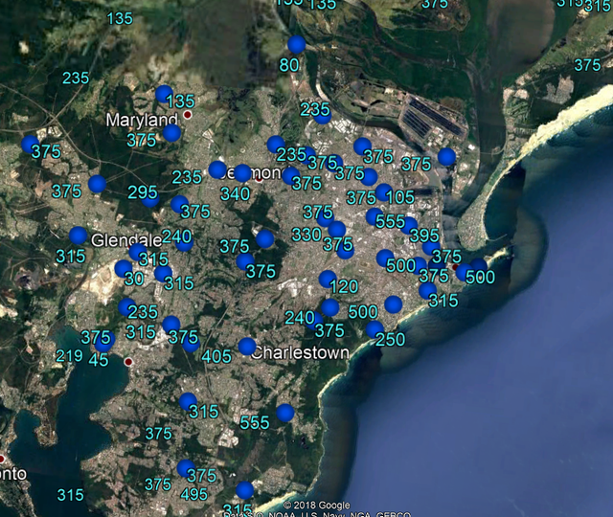Click blue placemark beside Glendale's 240 label

coord(184,242)
